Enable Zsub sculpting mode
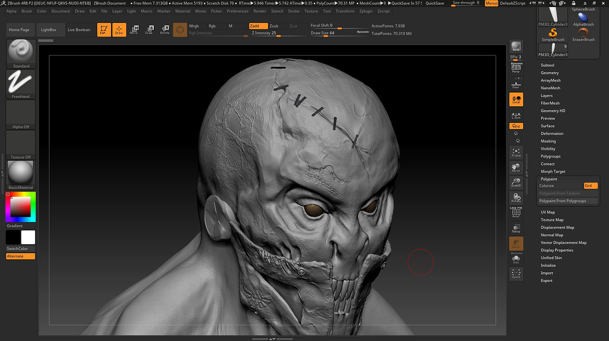Screen dimensions: 609x341 [x=274, y=26]
